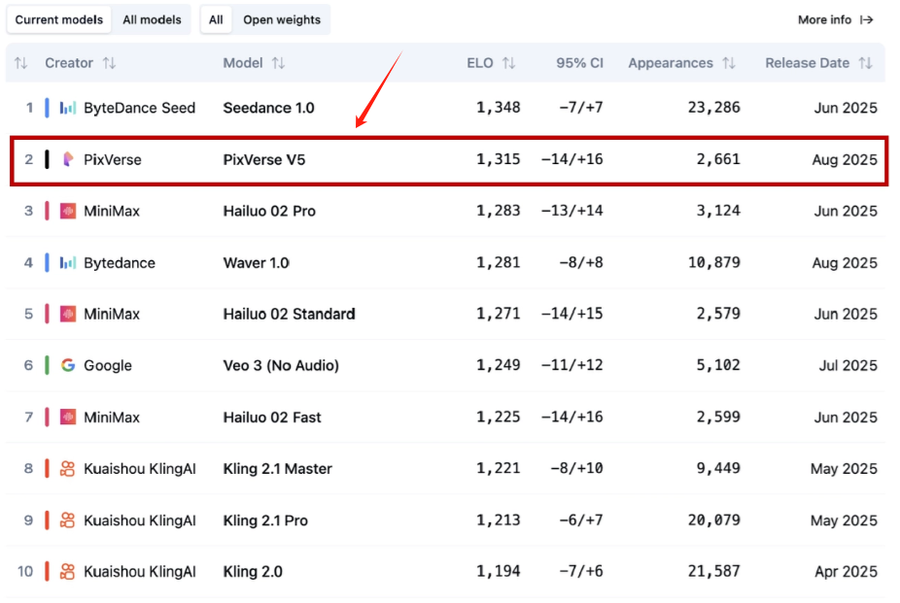Image resolution: width=900 pixels, height=603 pixels.
Task: Click ELO score 1,315
Action: 499,159
